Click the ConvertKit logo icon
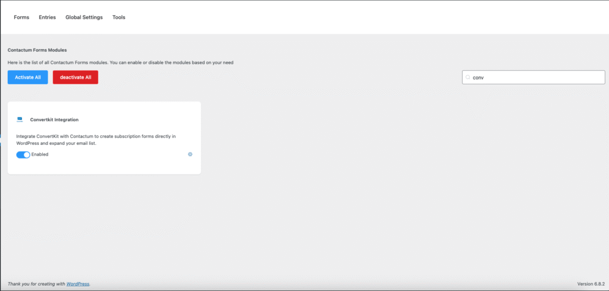Viewport: 609px width, 291px height. point(20,119)
